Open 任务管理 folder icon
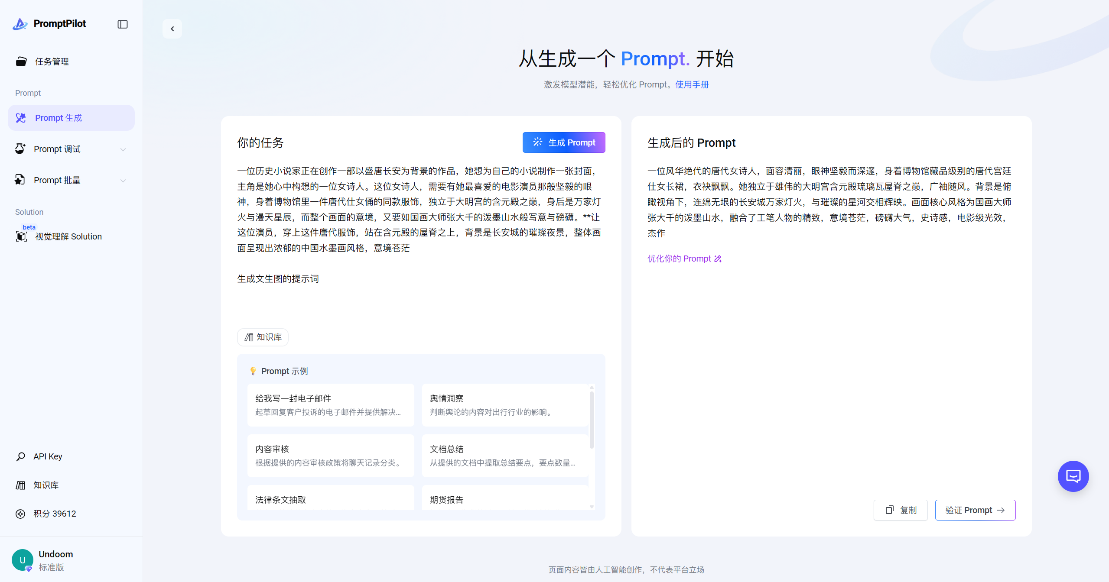The width and height of the screenshot is (1109, 582). coord(21,61)
